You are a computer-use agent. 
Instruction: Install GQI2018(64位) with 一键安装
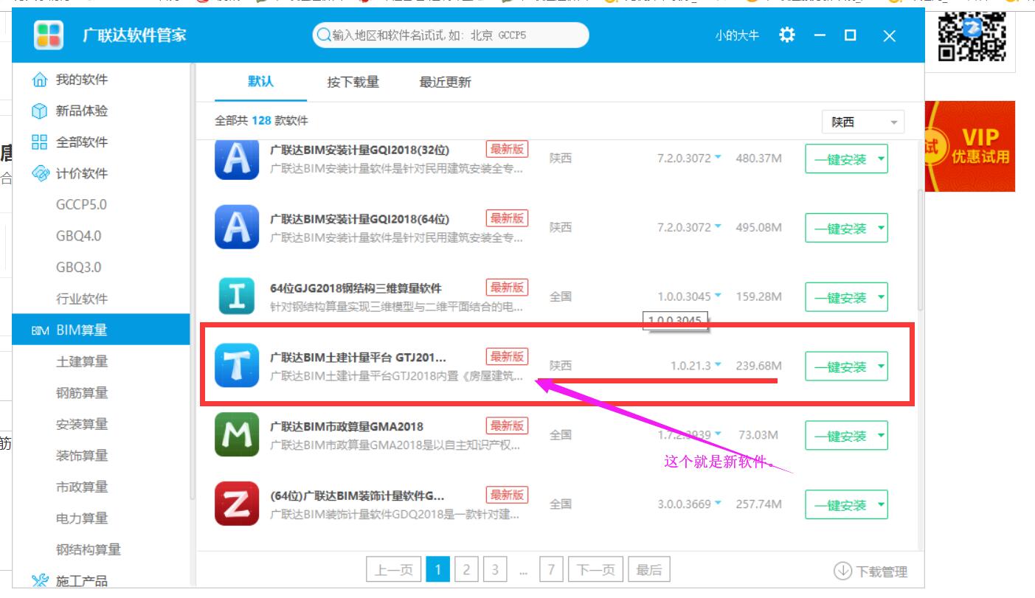840,228
